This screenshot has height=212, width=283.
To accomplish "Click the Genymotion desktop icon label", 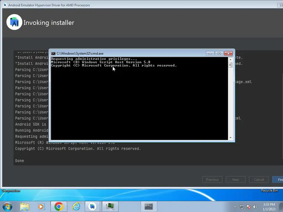I will pyautogui.click(x=11, y=190).
